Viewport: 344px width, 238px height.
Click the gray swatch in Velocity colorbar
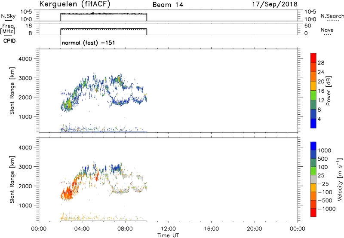point(313,180)
